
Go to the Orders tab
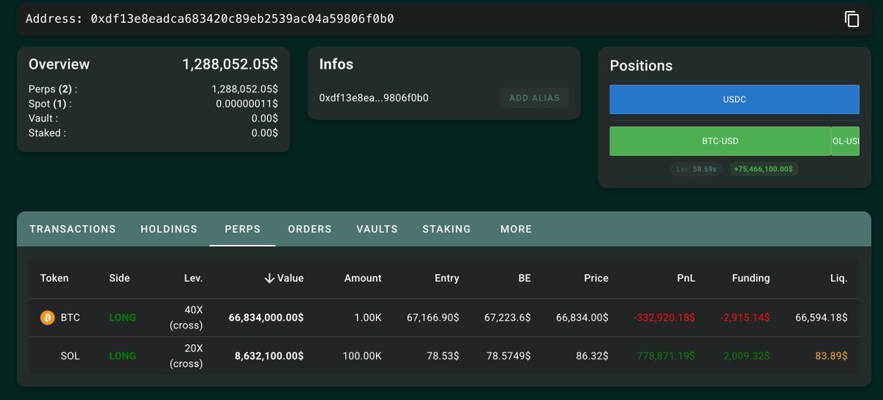[x=310, y=229]
